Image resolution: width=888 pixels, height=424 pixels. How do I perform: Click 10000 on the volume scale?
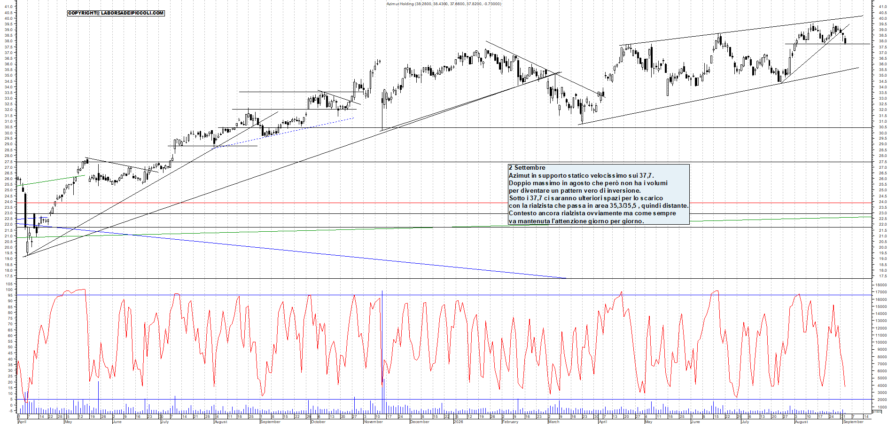tap(880, 342)
